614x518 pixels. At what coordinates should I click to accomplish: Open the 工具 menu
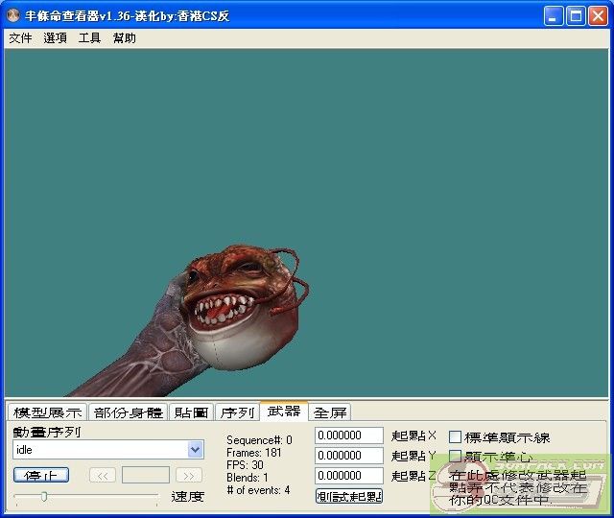[89, 38]
